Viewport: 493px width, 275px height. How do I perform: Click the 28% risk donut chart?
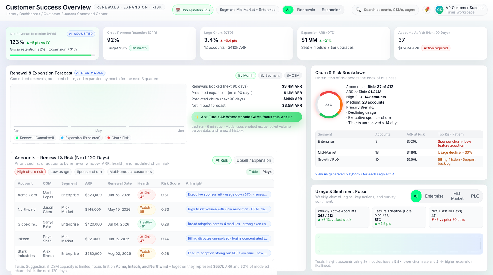329,105
